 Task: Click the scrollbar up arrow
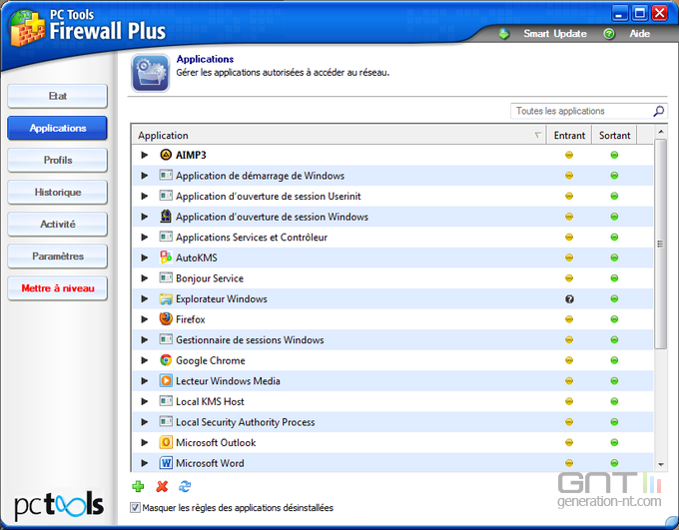(x=660, y=131)
